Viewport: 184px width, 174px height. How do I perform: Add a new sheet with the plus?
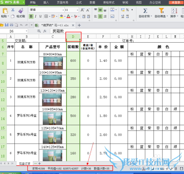[x=39, y=163]
